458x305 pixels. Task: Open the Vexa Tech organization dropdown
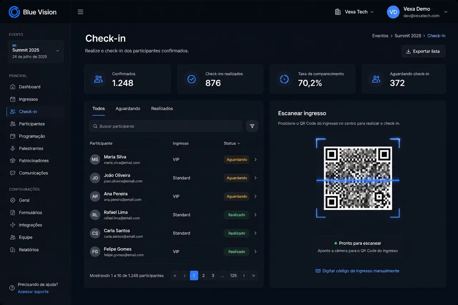354,12
